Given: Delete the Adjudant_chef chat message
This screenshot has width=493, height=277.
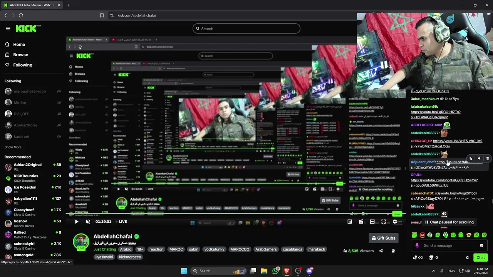Looking at the screenshot, I should tap(488, 159).
